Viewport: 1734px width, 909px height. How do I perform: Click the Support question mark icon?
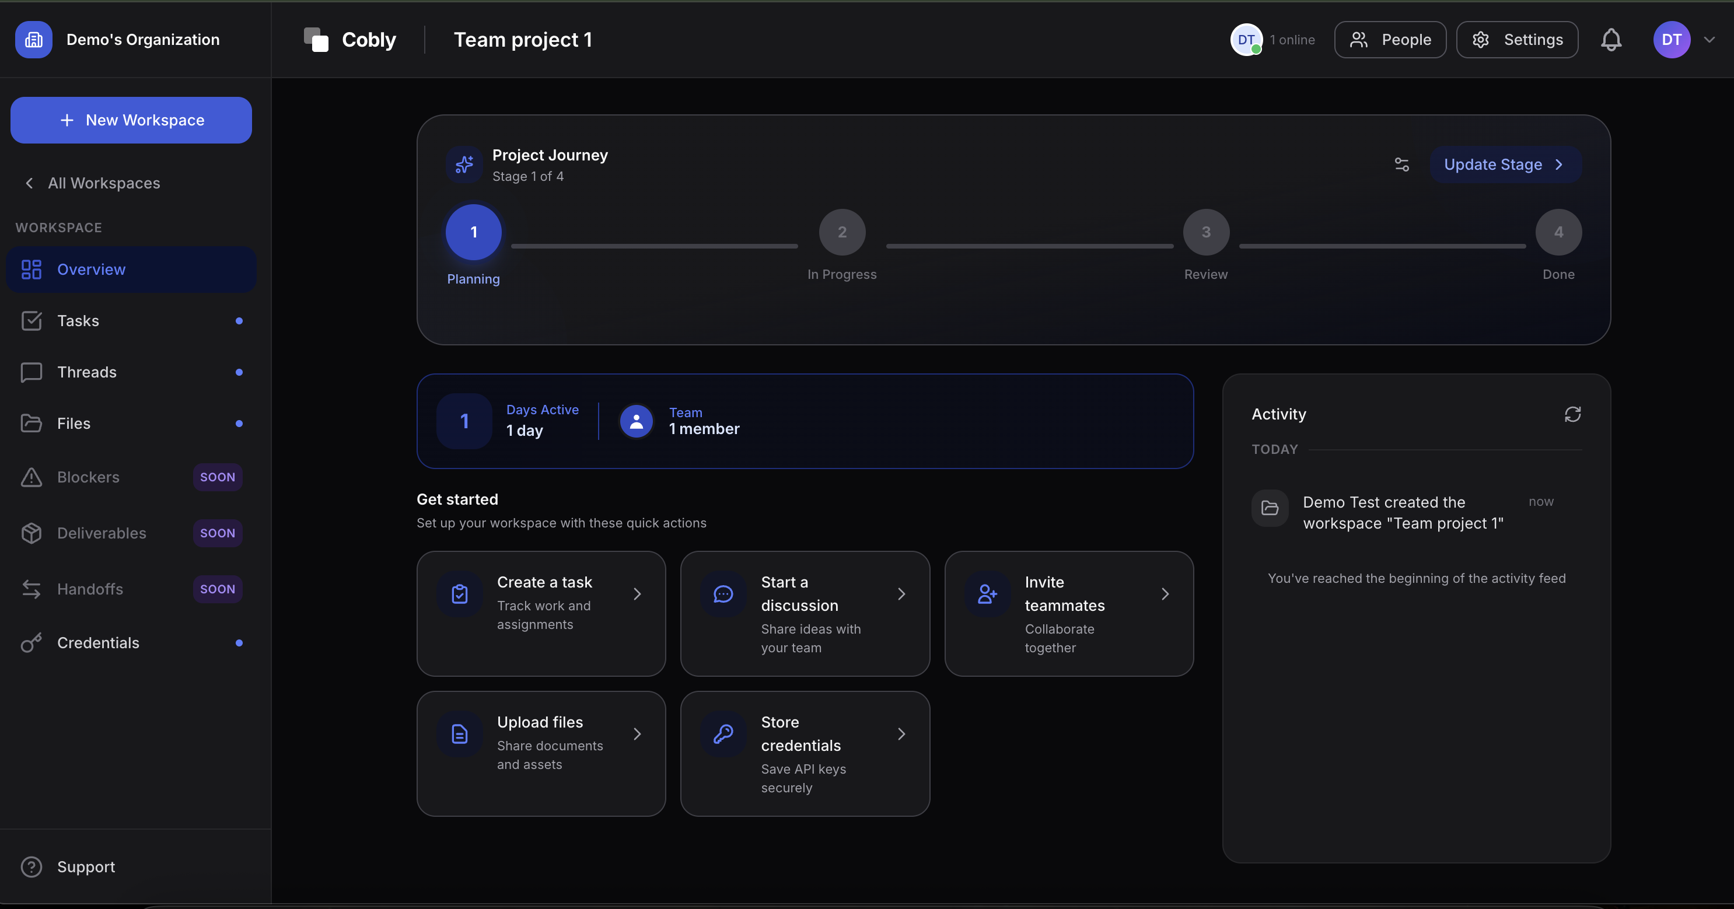[x=32, y=866]
